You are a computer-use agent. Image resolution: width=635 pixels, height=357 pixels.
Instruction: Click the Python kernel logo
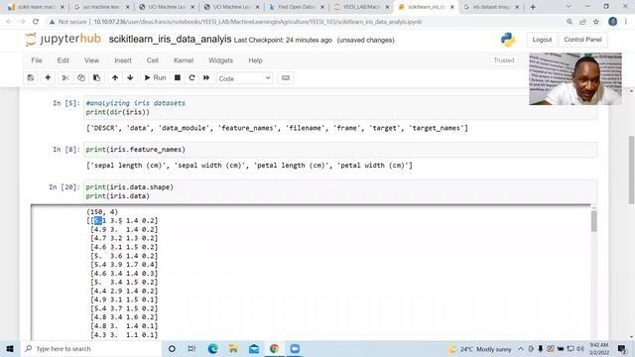click(x=507, y=40)
